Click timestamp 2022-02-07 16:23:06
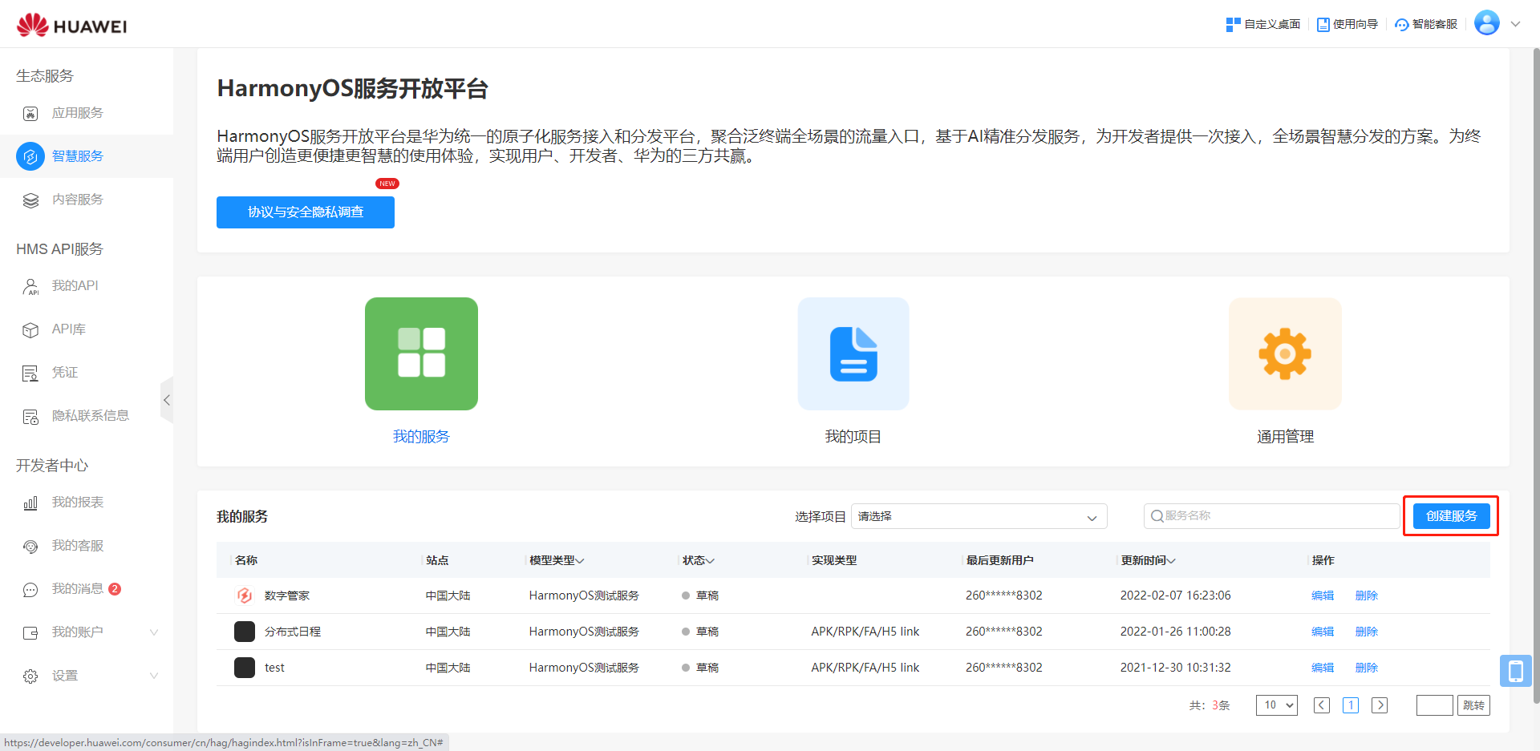Image resolution: width=1540 pixels, height=751 pixels. (1176, 596)
